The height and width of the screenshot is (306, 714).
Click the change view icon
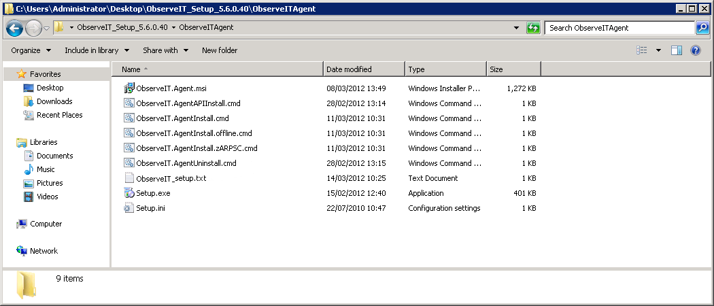point(641,50)
